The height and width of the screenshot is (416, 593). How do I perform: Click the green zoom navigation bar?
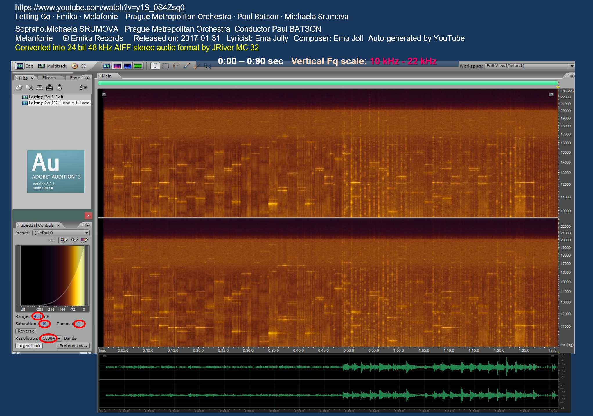point(328,83)
